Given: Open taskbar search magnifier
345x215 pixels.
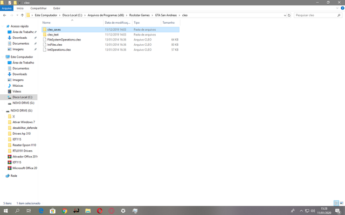Looking at the screenshot, I should tap(17, 211).
